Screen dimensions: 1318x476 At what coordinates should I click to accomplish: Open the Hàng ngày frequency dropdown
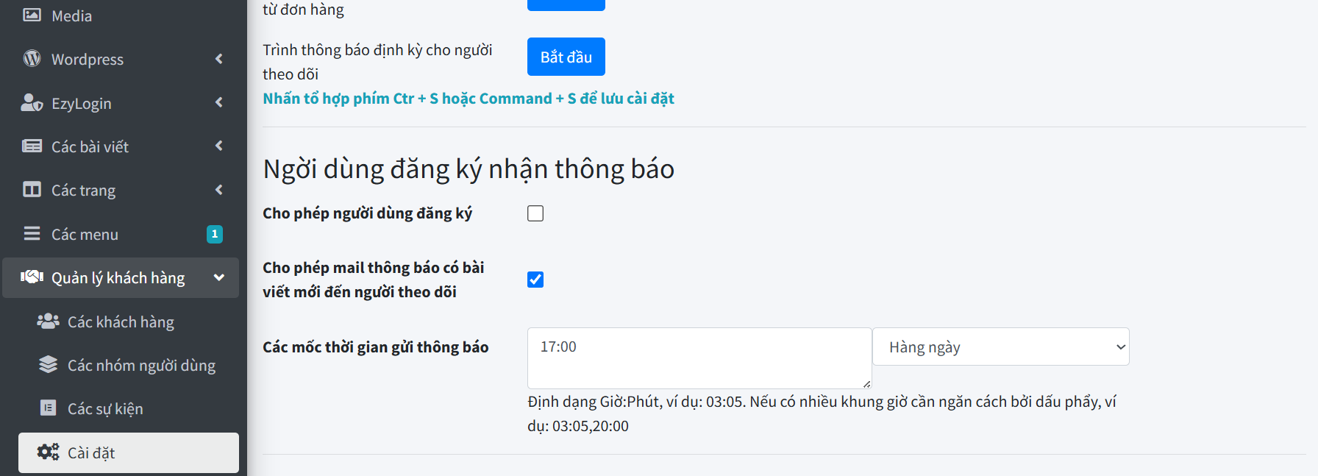point(1001,347)
